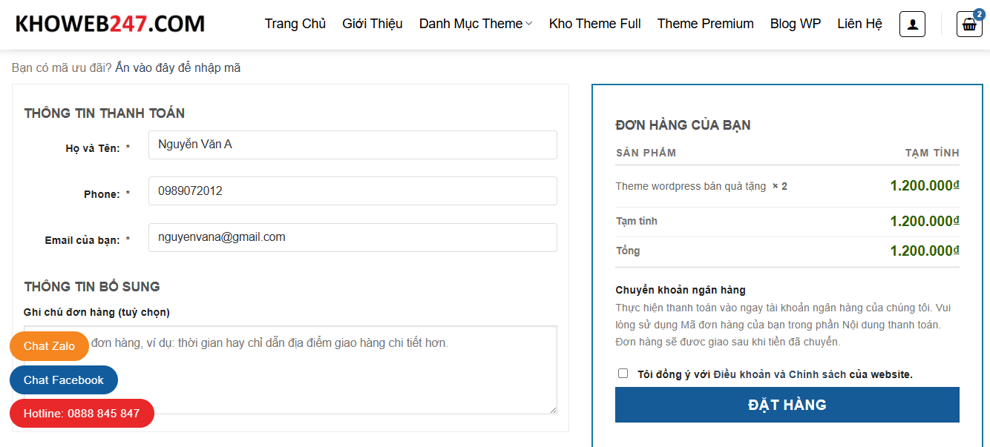The image size is (990, 447).
Task: Focus the Họ và Tên input field
Action: 353,145
